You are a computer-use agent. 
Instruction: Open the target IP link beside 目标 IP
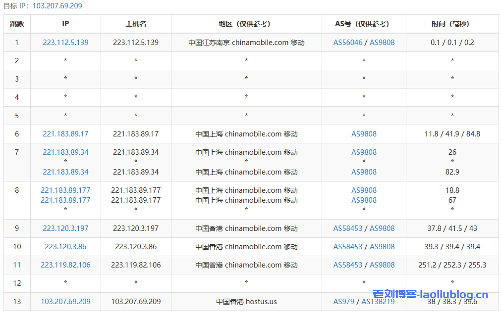click(57, 6)
